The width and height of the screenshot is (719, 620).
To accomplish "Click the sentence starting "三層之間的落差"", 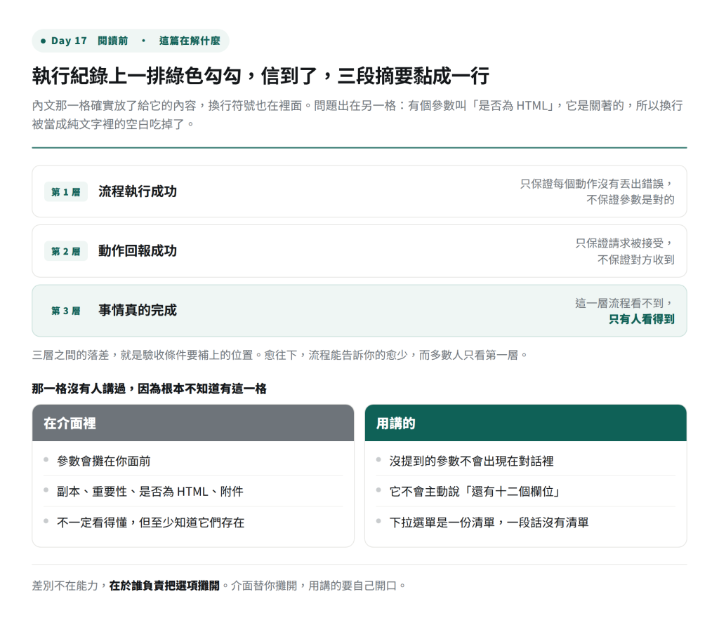I will point(279,355).
